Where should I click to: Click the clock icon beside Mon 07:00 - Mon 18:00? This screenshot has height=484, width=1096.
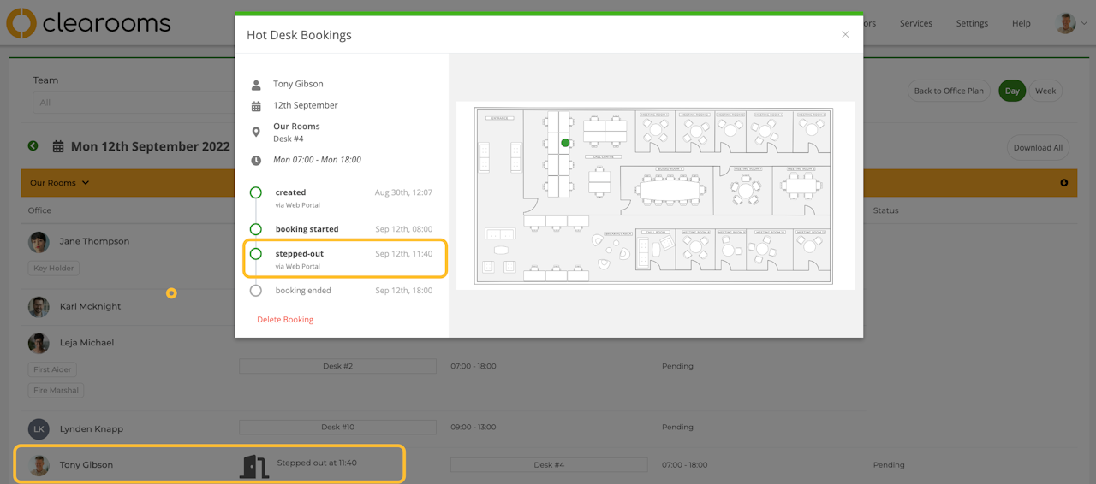(x=256, y=160)
